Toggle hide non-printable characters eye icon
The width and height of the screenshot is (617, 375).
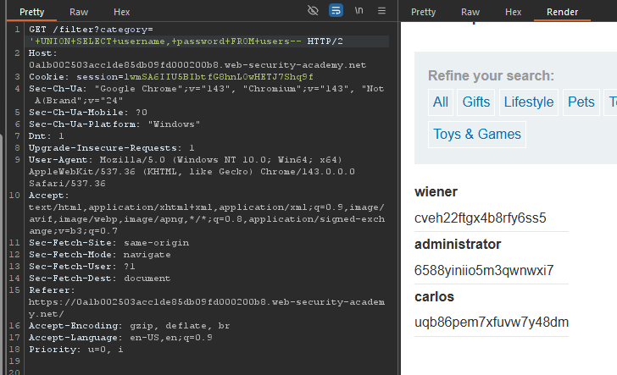pyautogui.click(x=313, y=11)
